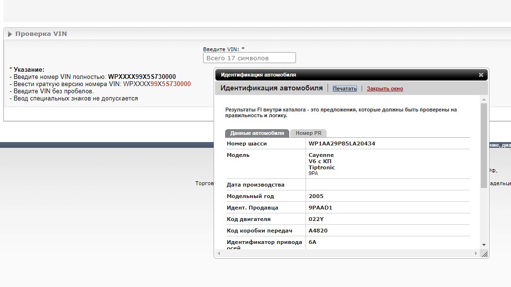The height and width of the screenshot is (287, 511).
Task: Click the chassis number WP1AA29P85LA20434 value
Action: [341, 143]
